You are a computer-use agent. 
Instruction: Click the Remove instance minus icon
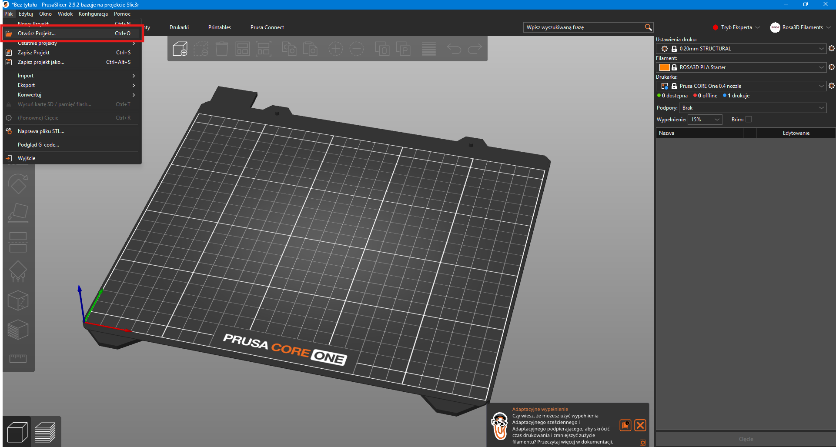click(x=357, y=49)
